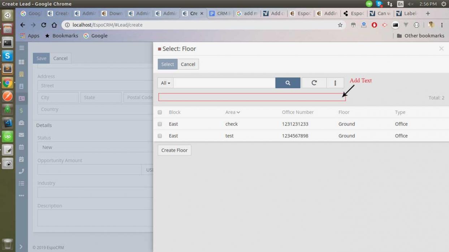Switch to the CRM R document tab
This screenshot has width=449, height=252.
pyautogui.click(x=220, y=13)
